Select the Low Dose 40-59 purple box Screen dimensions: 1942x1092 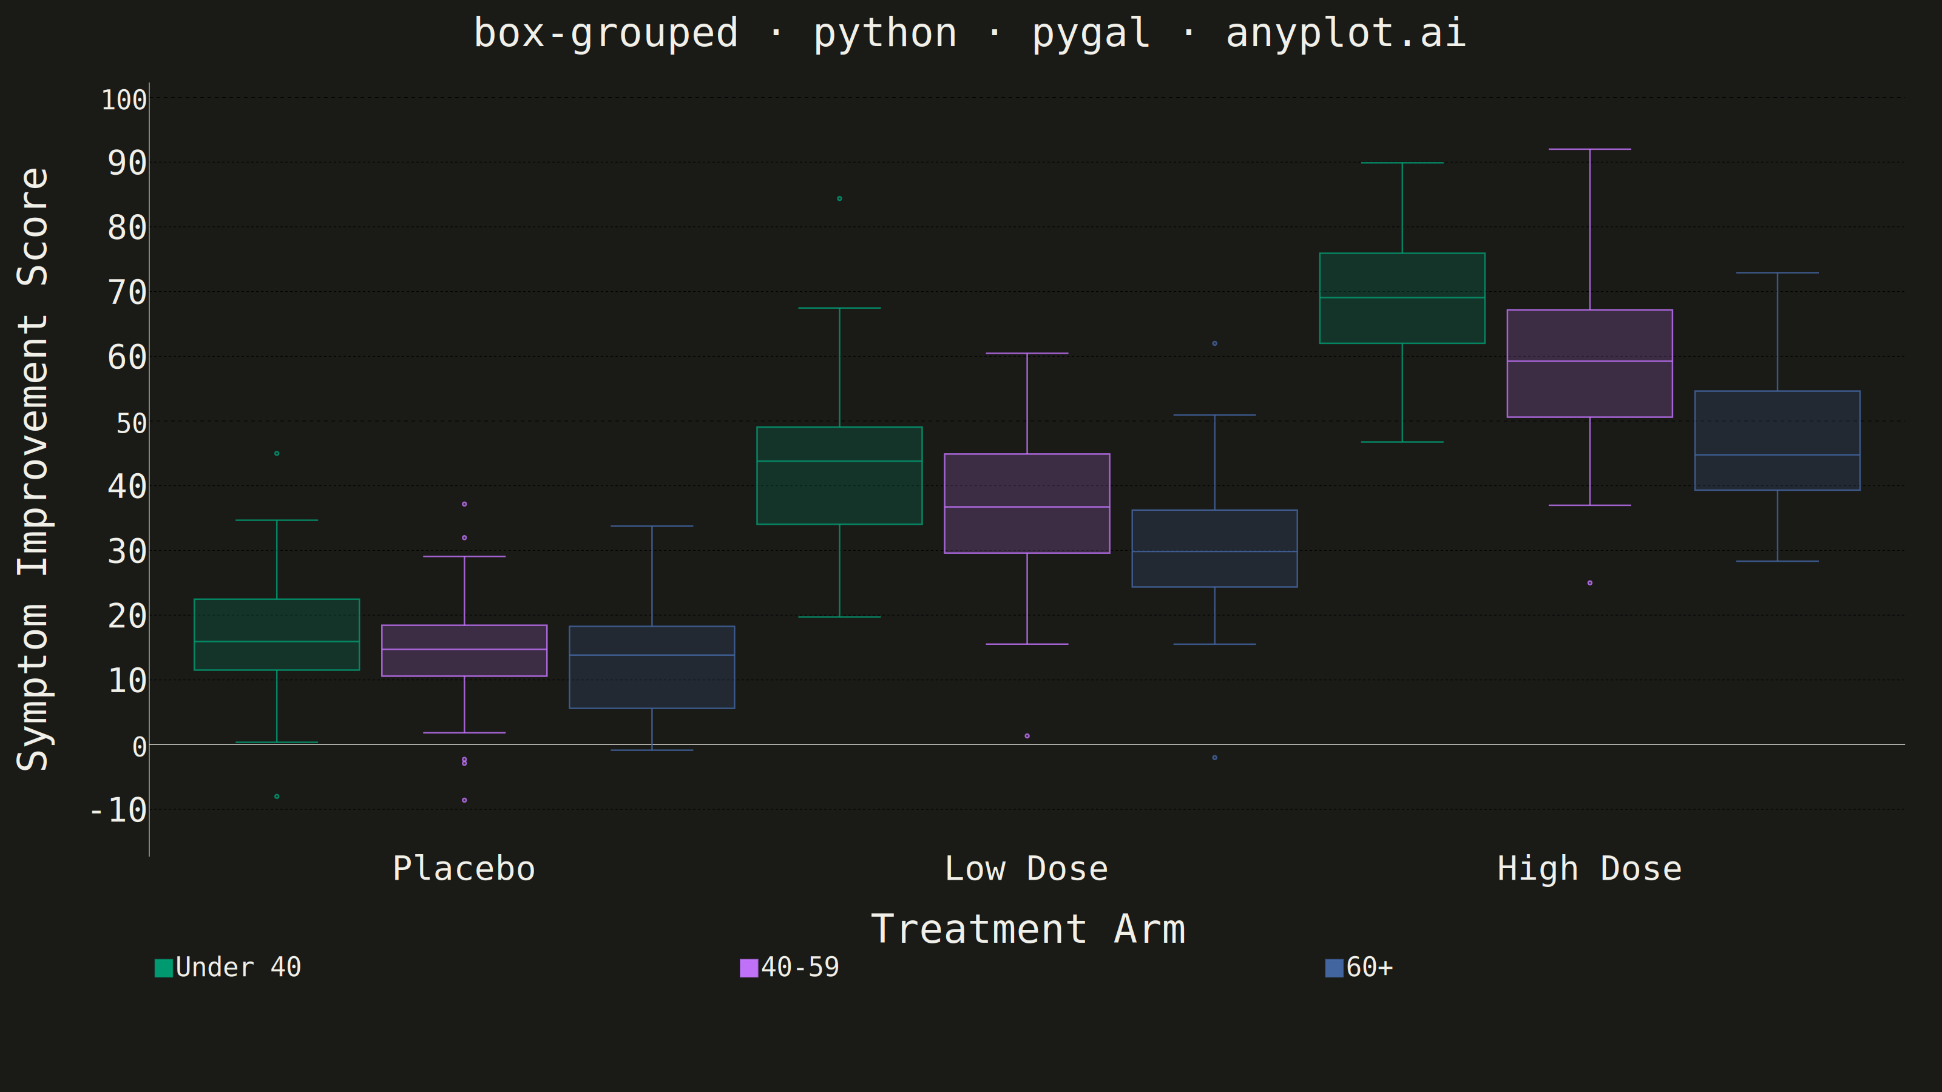[x=1027, y=504]
